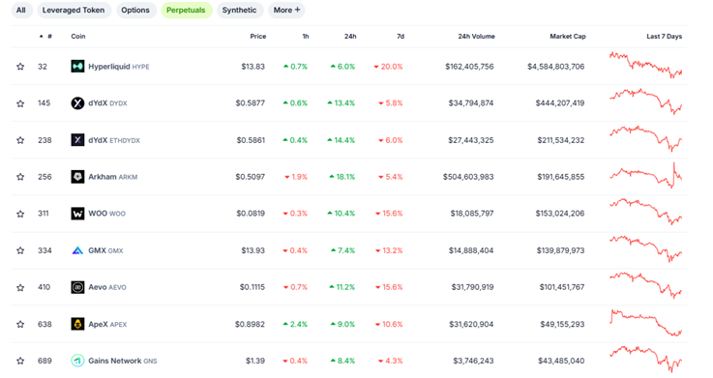Click the Last 7 Days column header
The height and width of the screenshot is (378, 713).
coord(664,37)
